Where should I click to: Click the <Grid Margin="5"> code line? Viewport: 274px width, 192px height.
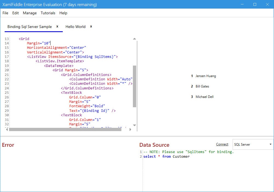(x=70, y=70)
